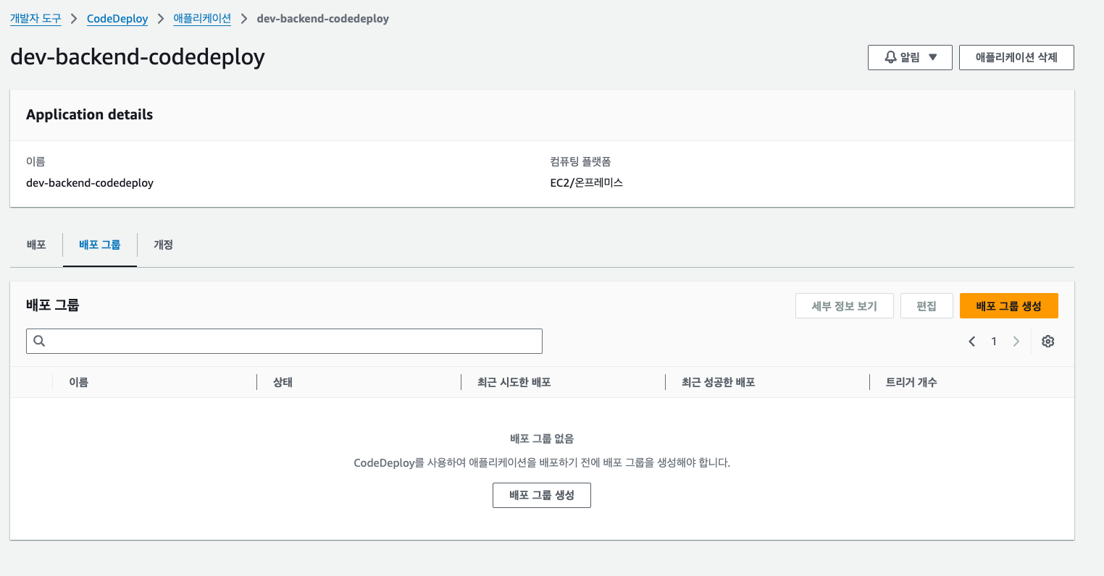This screenshot has height=576, width=1104.
Task: Open the CodeDeploy breadcrumb link
Action: tap(117, 19)
